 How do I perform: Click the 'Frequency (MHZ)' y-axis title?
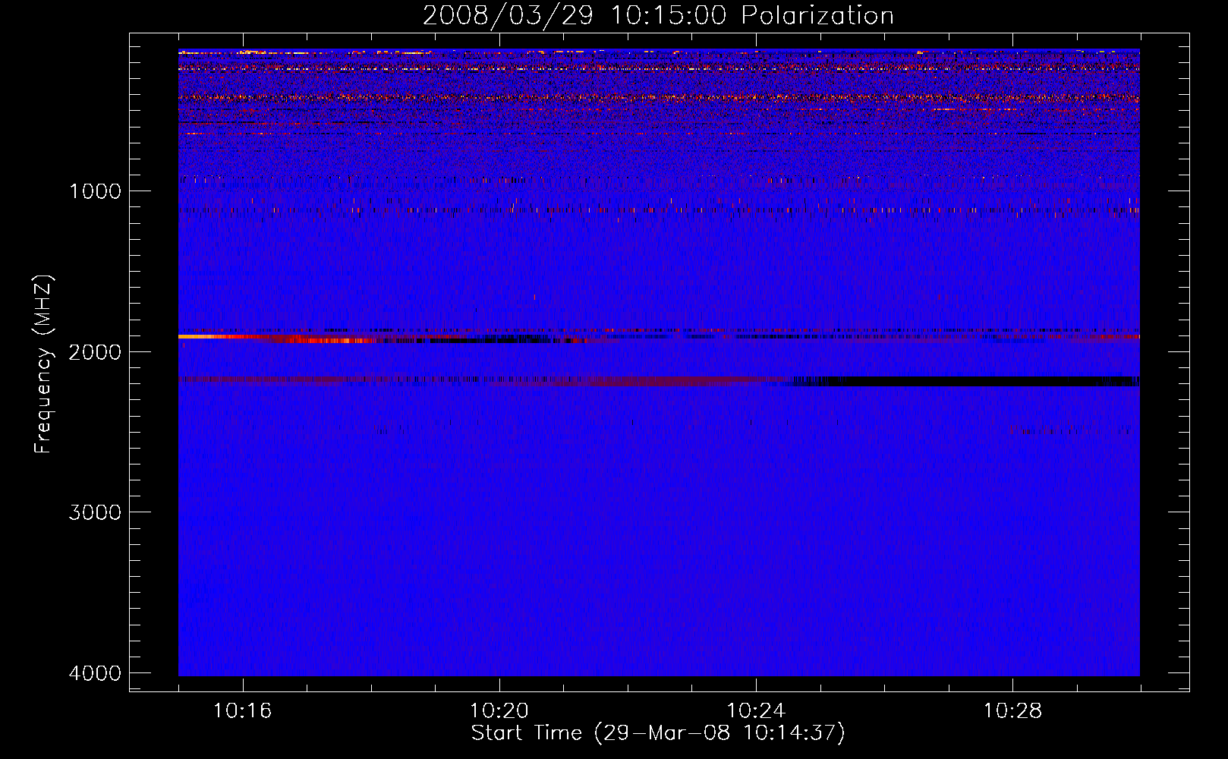click(44, 364)
